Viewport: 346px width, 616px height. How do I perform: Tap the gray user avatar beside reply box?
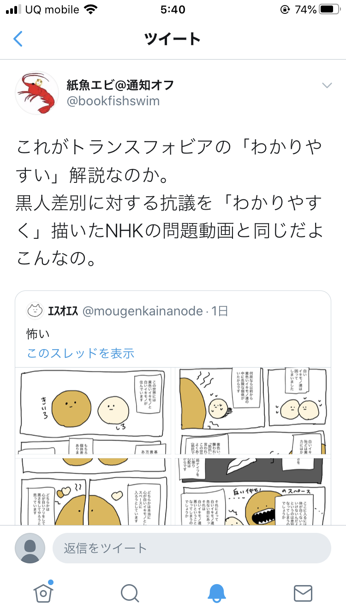[x=30, y=548]
